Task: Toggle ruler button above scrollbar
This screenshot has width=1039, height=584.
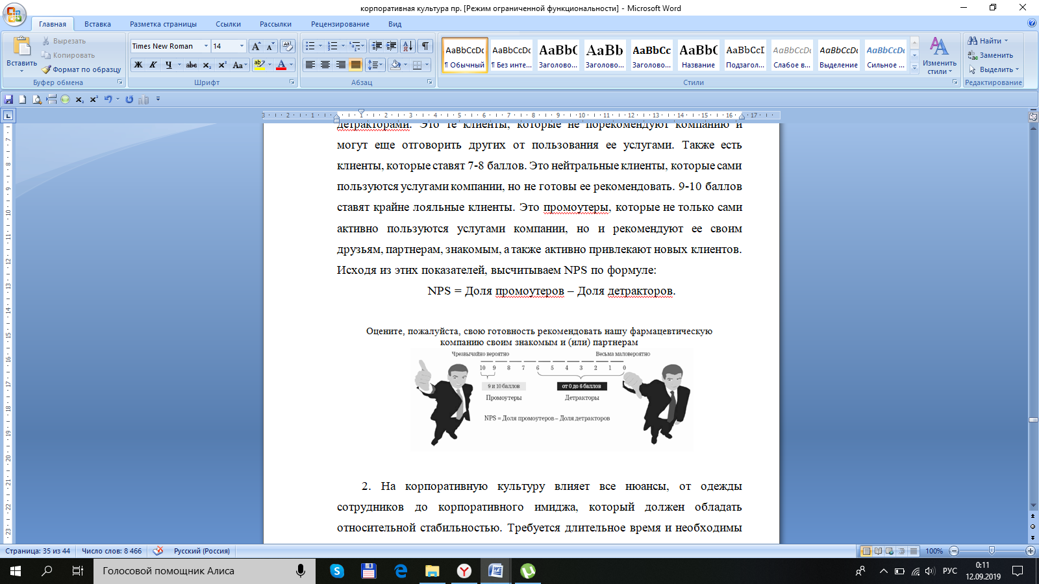Action: pyautogui.click(x=1033, y=117)
